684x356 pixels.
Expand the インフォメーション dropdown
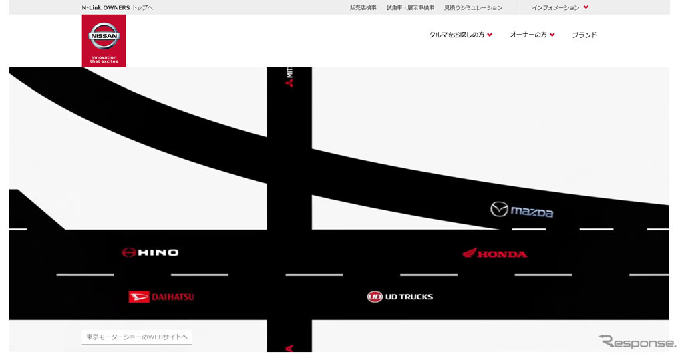tap(560, 7)
